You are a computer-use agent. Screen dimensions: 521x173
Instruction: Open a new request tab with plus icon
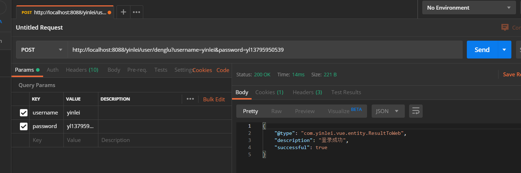coord(123,12)
